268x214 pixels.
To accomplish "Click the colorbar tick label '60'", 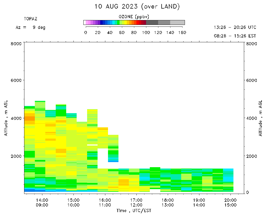I will pos(122,33).
